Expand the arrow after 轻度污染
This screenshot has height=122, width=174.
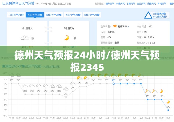(128, 26)
